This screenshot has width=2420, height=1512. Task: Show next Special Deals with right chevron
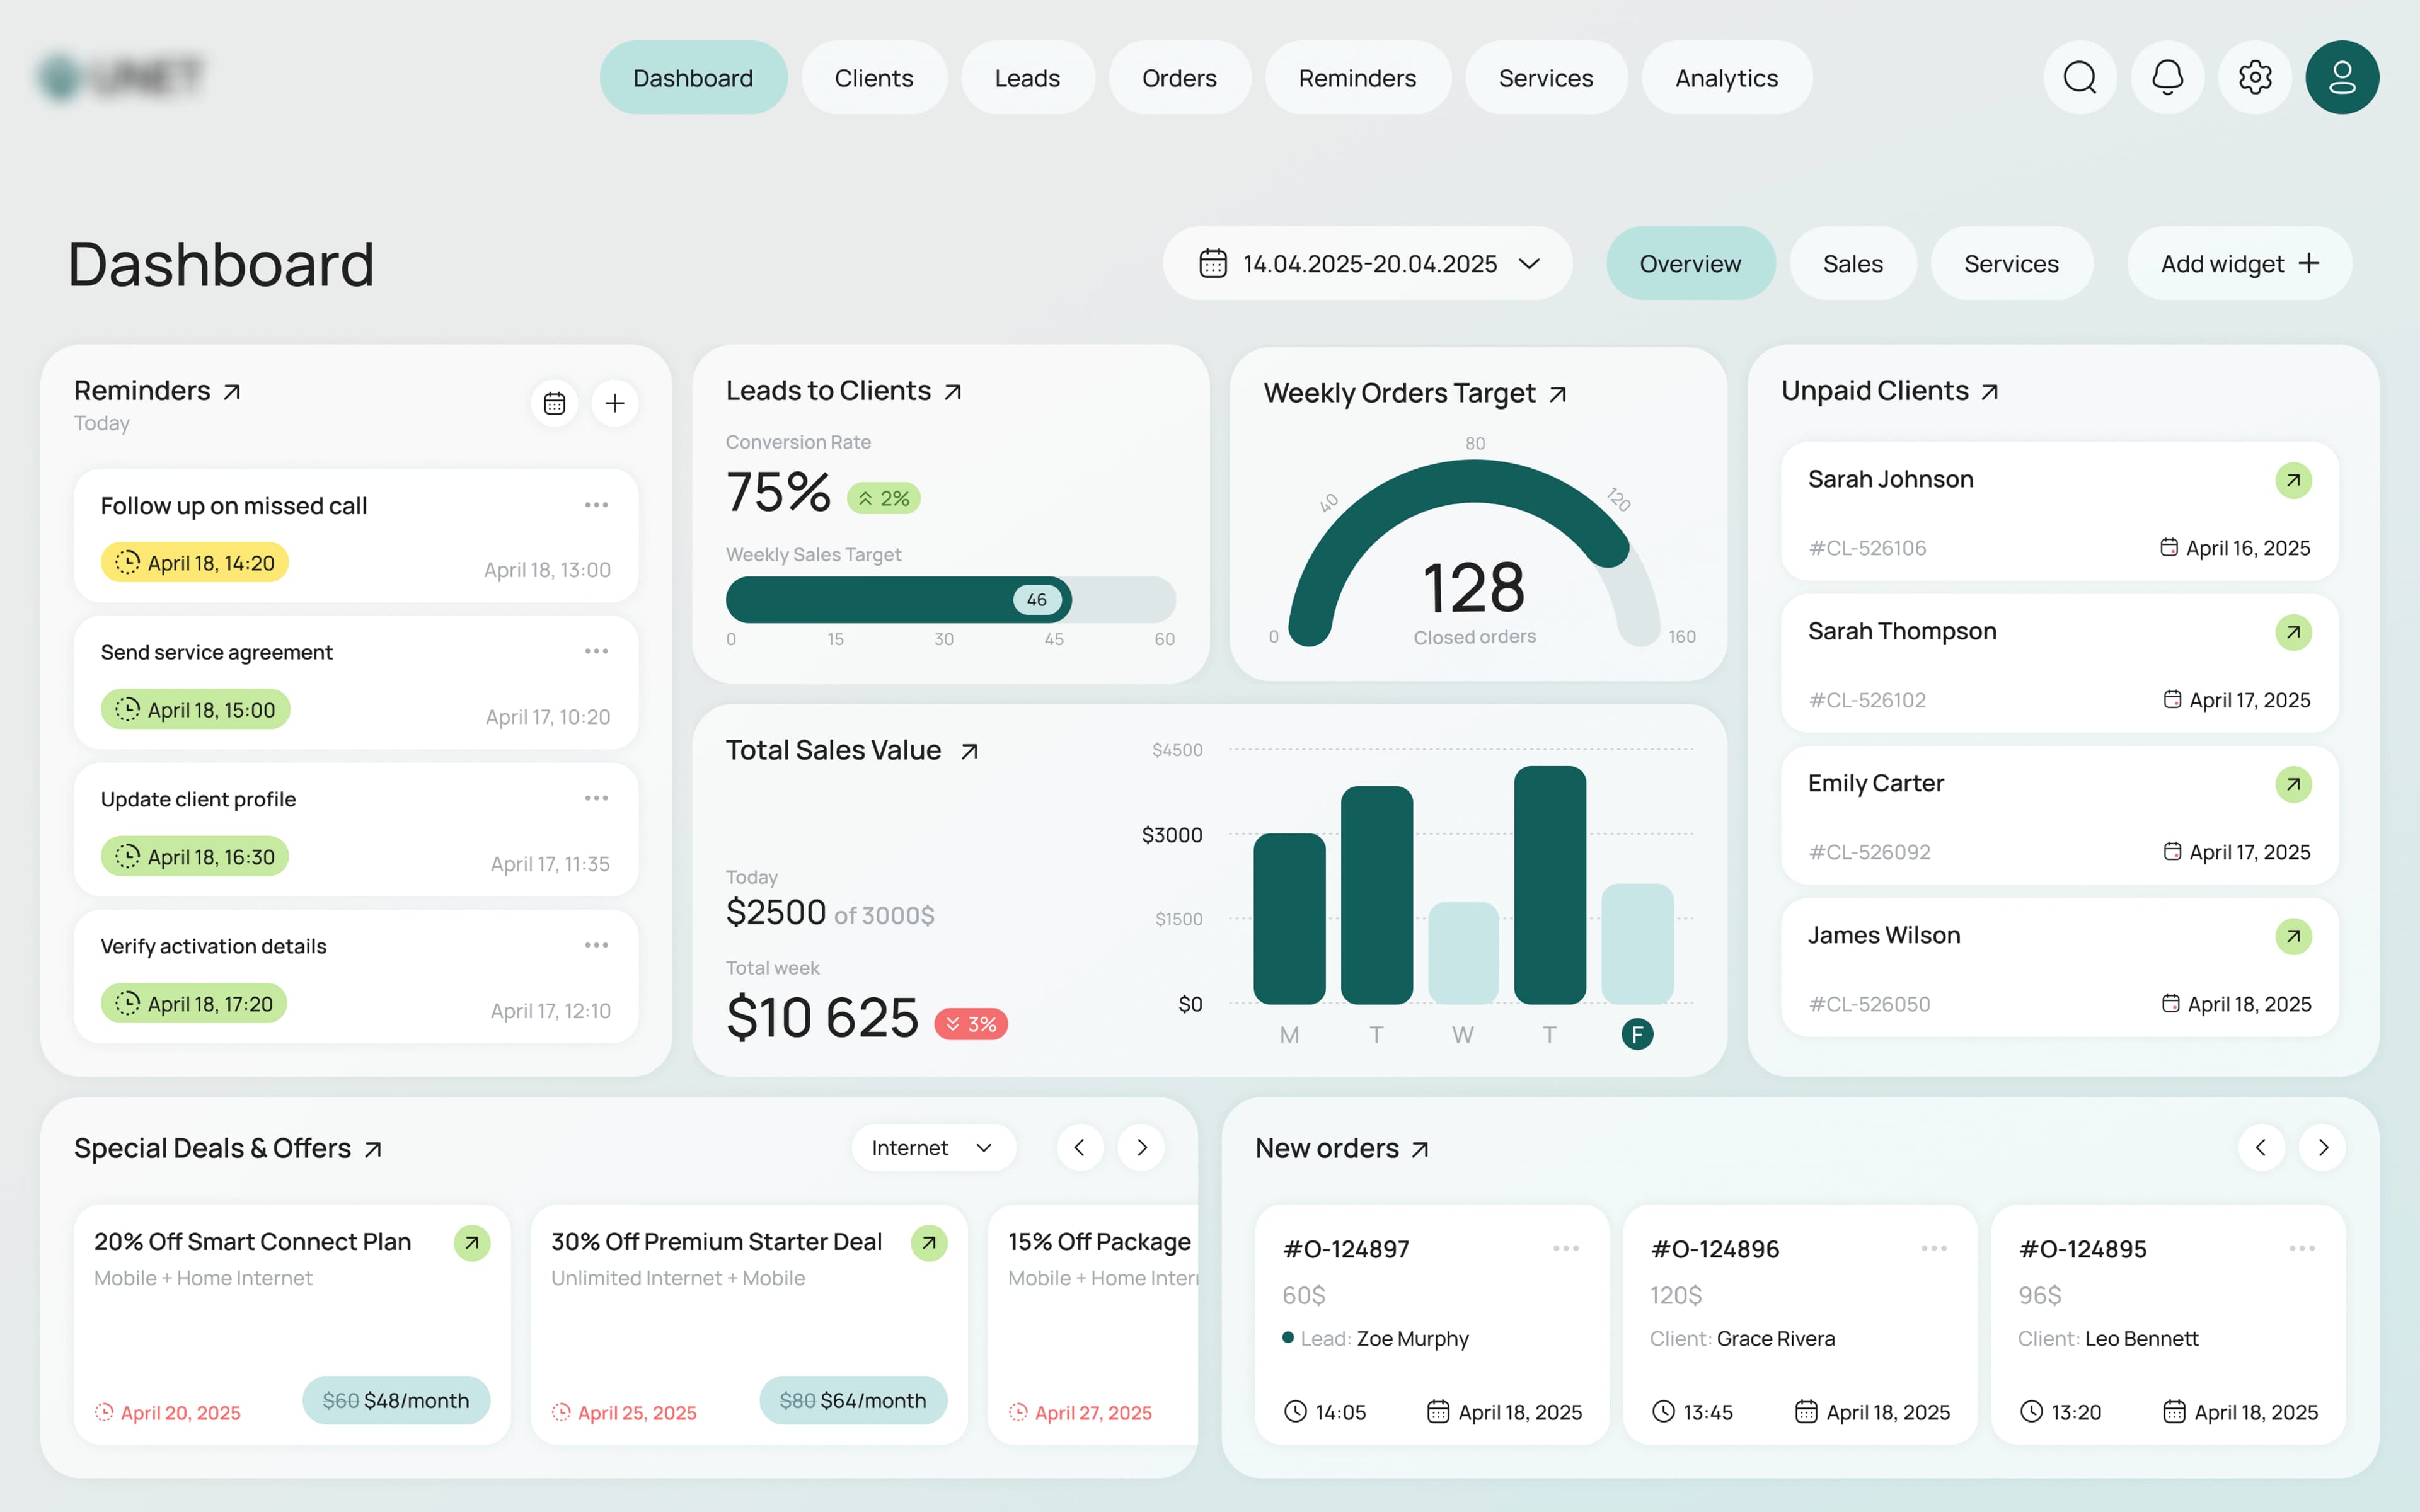coord(1141,1148)
